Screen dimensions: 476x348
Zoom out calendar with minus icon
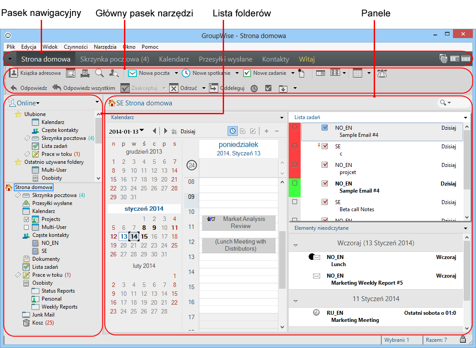(277, 131)
